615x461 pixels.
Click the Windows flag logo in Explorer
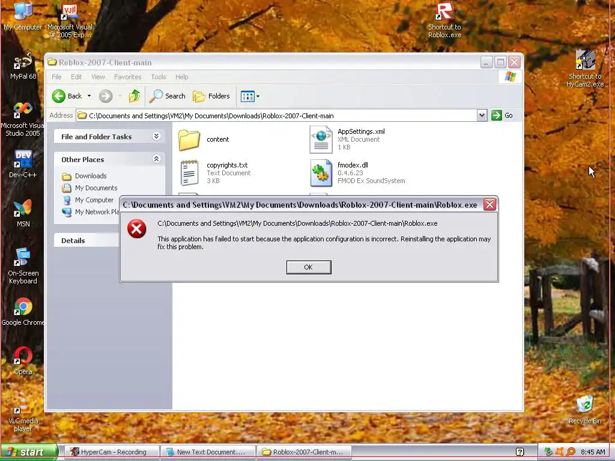[x=510, y=76]
